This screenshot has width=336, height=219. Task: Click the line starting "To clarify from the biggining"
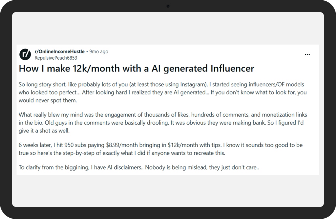tap(139, 168)
